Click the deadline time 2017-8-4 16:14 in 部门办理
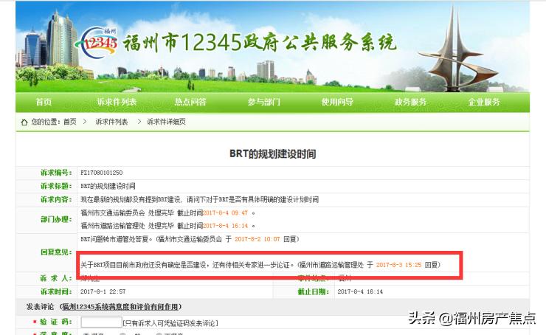The image size is (546, 335). click(x=225, y=226)
